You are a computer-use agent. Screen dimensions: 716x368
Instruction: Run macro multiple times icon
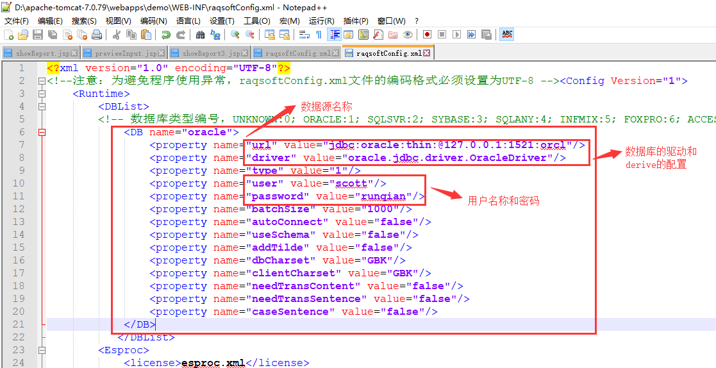click(x=471, y=34)
